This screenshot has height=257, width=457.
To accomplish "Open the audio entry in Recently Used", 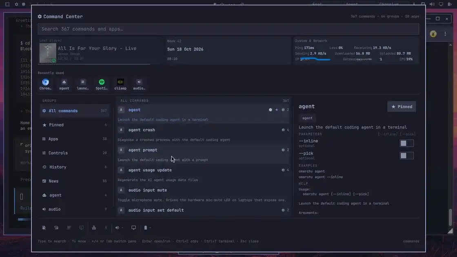I will 139,84.
